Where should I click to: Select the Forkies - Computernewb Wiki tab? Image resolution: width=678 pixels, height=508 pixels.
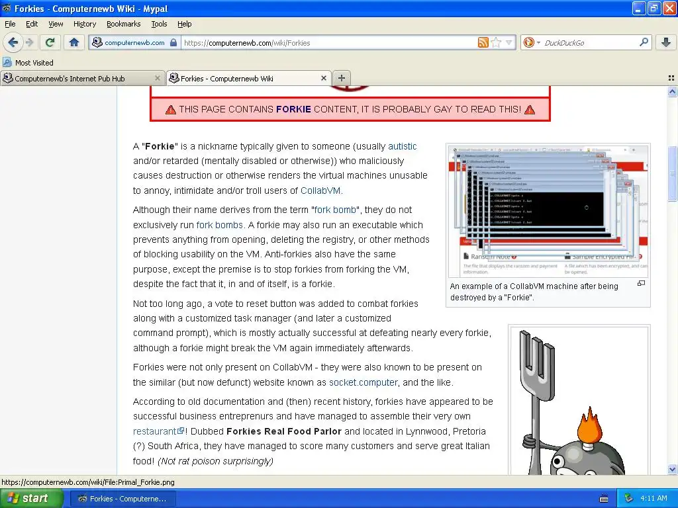tap(249, 78)
